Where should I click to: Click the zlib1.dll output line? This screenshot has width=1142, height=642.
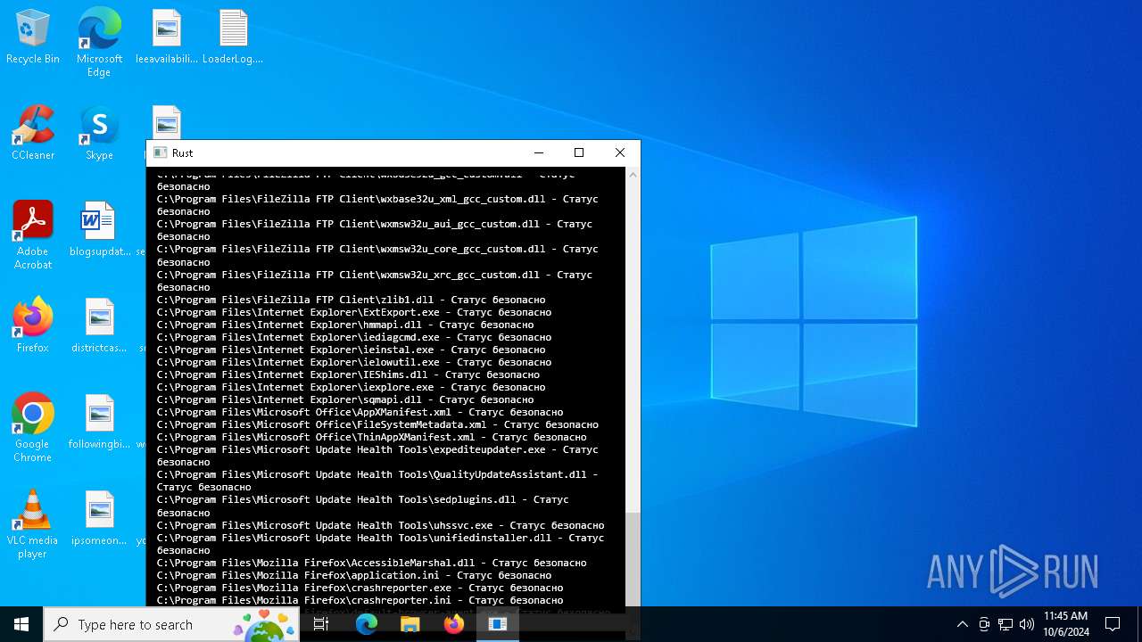point(351,300)
